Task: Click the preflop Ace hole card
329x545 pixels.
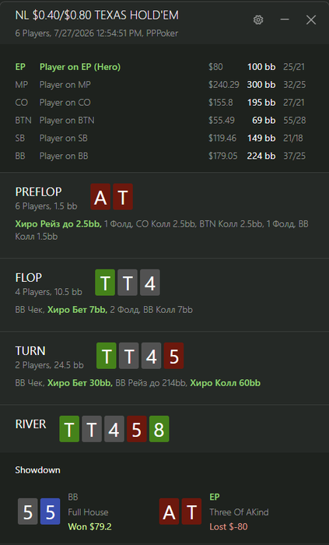Action: pos(100,197)
